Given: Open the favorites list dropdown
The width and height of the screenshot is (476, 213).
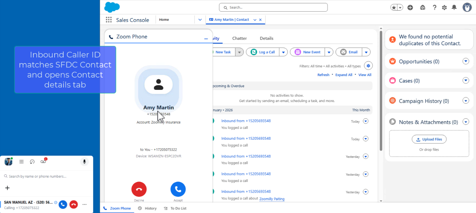Looking at the screenshot, I should [x=400, y=7].
